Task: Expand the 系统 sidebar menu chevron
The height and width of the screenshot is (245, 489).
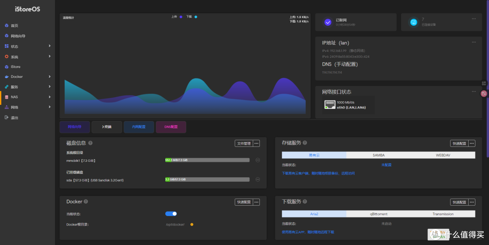Action: click(x=50, y=57)
